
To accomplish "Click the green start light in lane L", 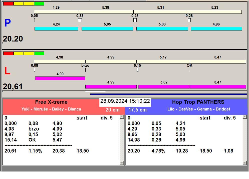I will [x=39, y=53].
